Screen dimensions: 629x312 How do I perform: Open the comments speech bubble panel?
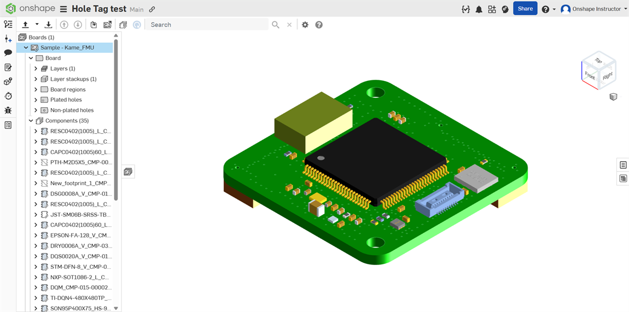point(8,53)
